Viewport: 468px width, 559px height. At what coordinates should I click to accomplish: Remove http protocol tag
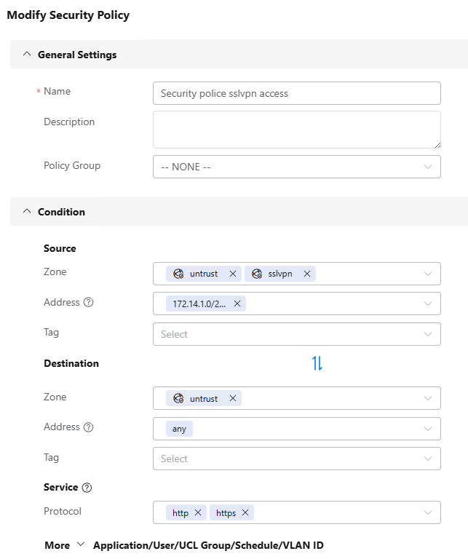click(198, 512)
